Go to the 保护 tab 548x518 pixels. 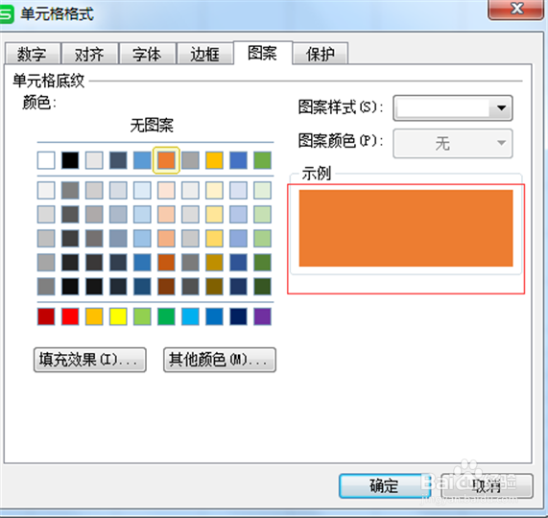pyautogui.click(x=321, y=54)
